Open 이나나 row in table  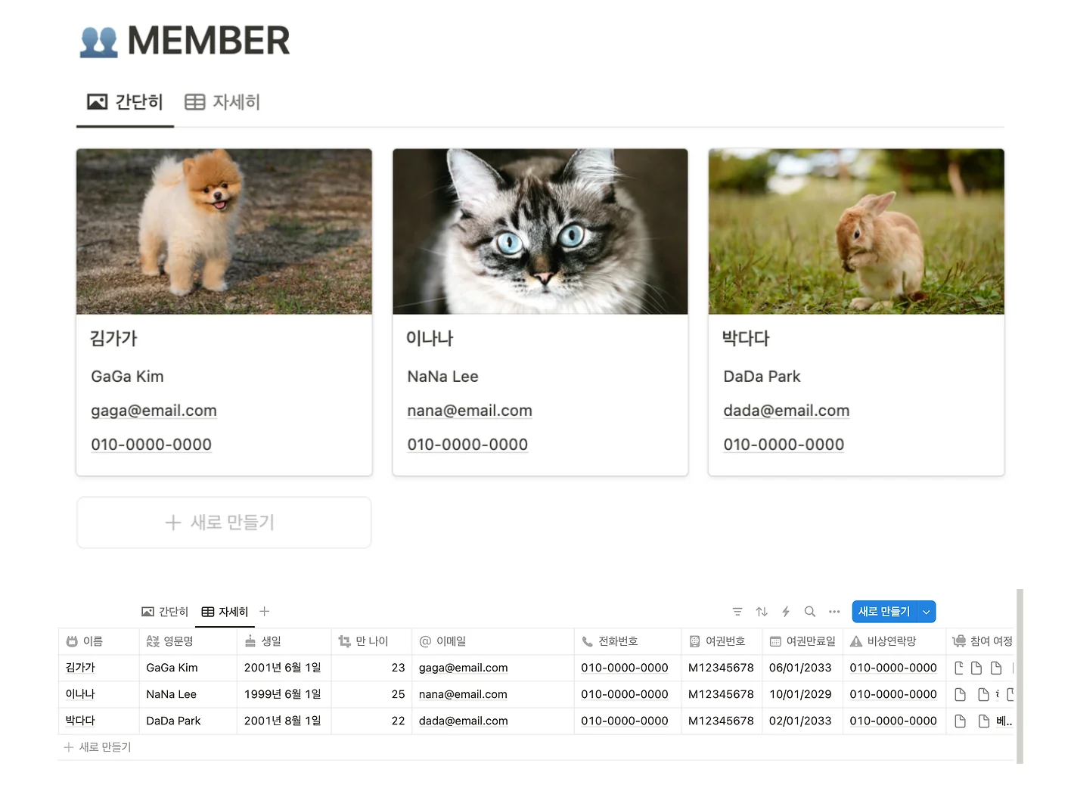click(x=80, y=694)
